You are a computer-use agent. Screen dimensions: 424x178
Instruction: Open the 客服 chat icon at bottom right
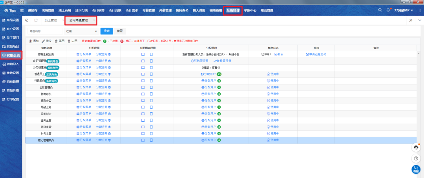point(416,169)
